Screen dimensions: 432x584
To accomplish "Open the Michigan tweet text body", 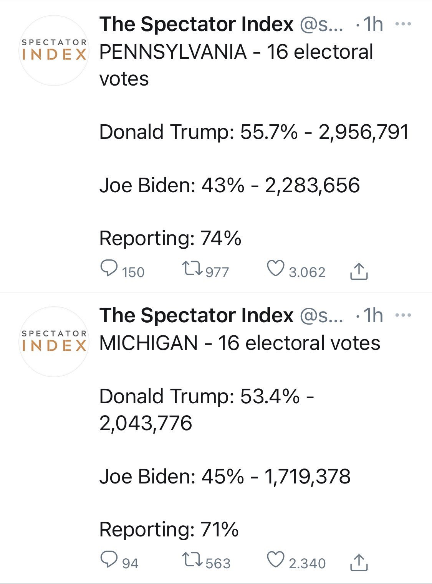I will [240, 436].
